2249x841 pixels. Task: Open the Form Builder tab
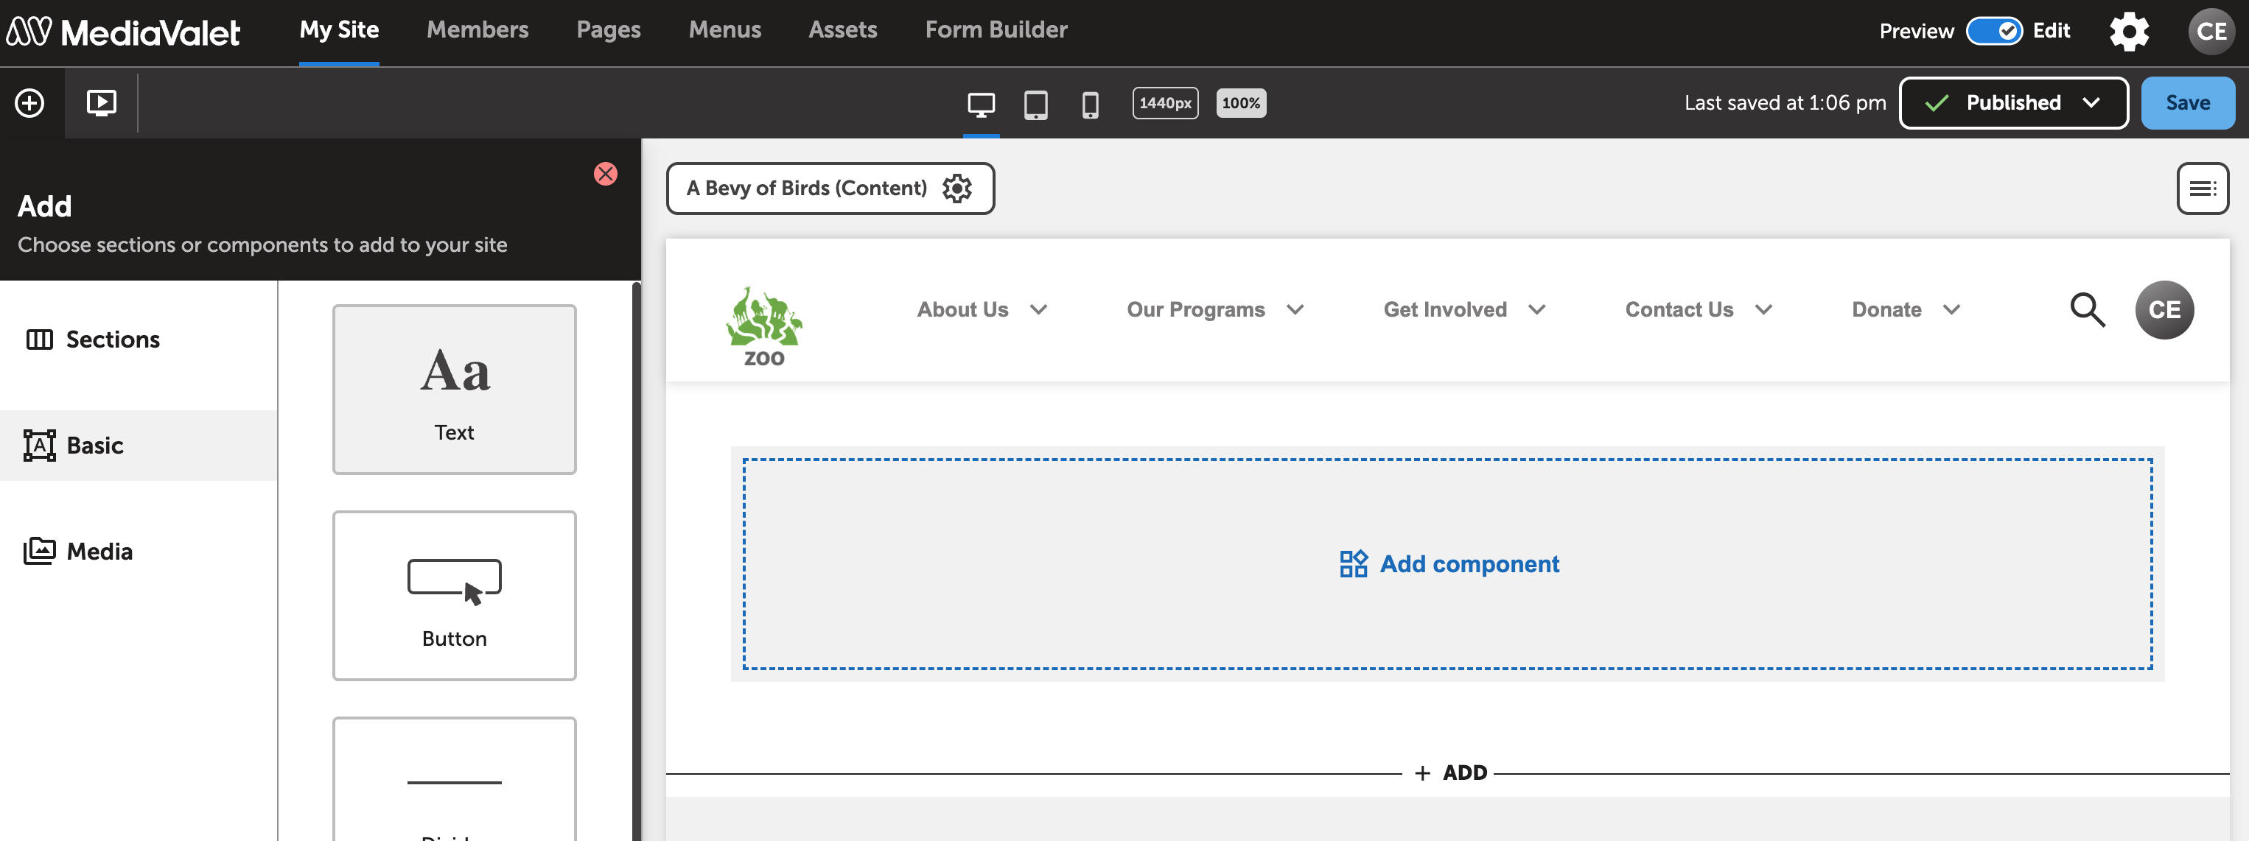point(996,30)
